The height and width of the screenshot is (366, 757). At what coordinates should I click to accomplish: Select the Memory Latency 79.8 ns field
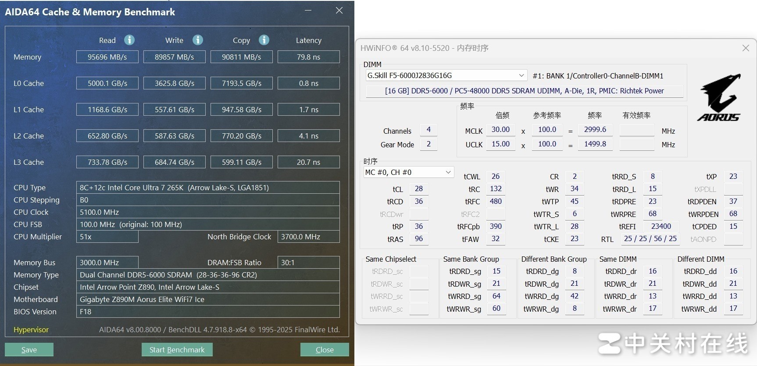[x=309, y=57]
